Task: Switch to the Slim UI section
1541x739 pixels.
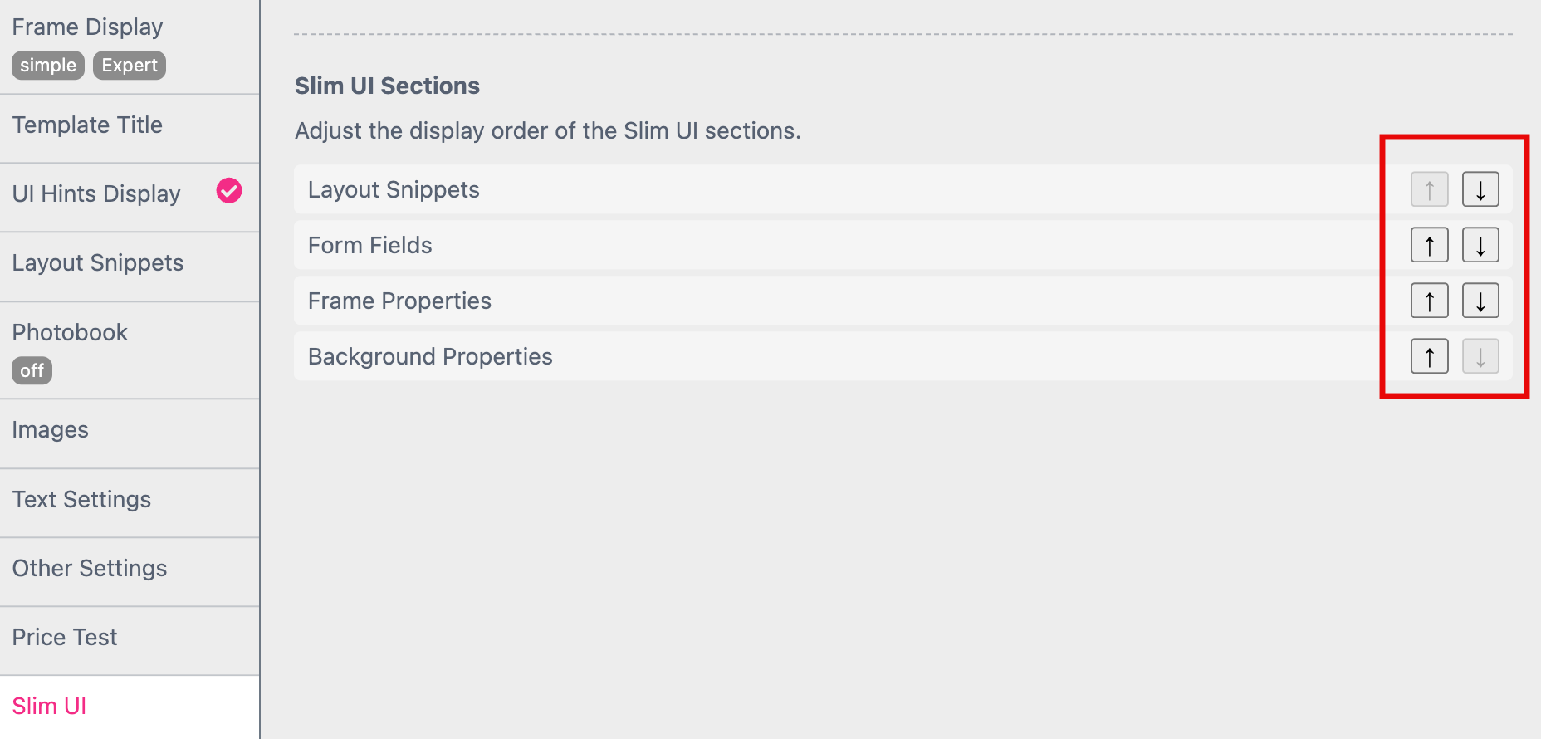Action: pos(49,705)
